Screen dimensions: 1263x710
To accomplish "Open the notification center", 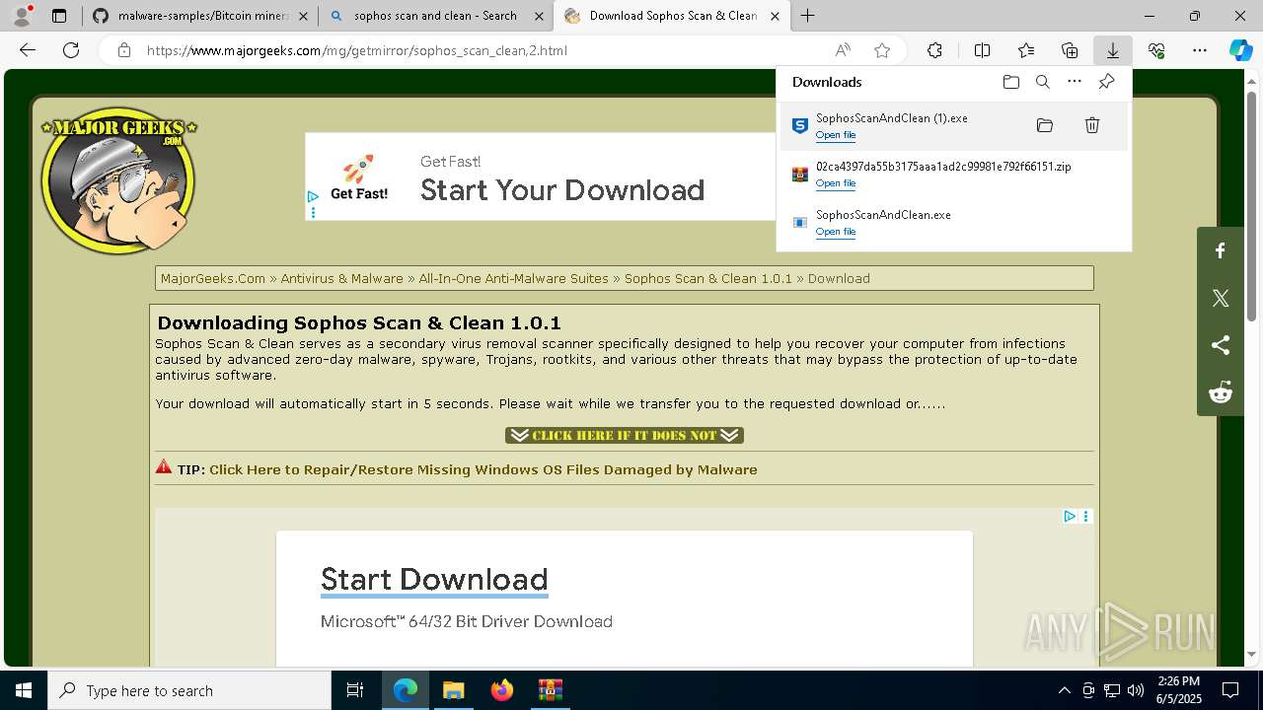I will tap(1230, 690).
